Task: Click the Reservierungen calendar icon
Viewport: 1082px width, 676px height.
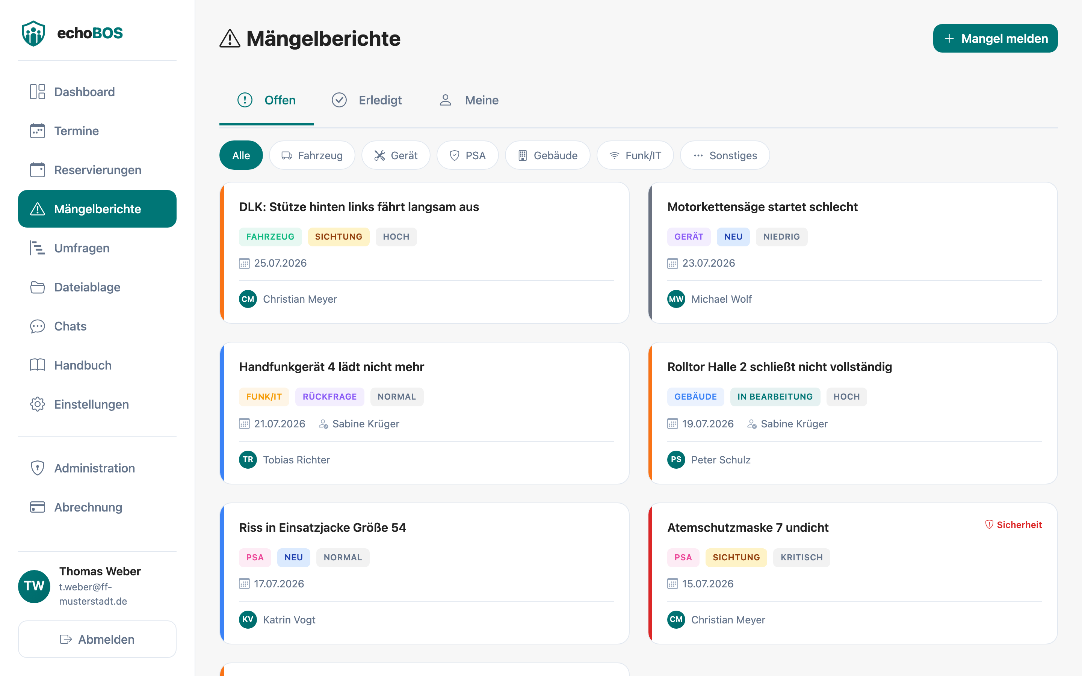Action: [x=38, y=170]
